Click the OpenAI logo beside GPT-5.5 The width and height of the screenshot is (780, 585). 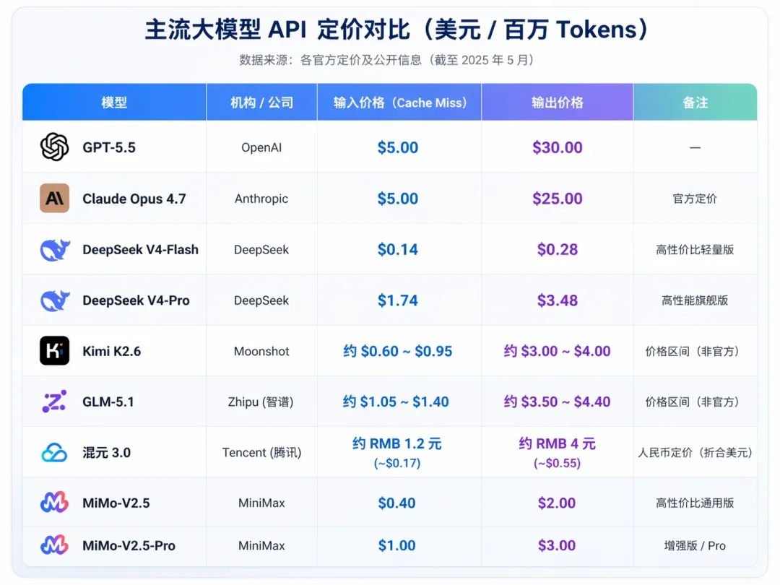pos(54,147)
